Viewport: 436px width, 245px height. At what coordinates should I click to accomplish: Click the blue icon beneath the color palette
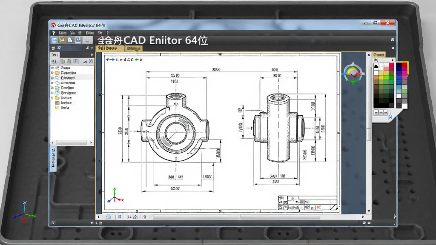pos(390,117)
